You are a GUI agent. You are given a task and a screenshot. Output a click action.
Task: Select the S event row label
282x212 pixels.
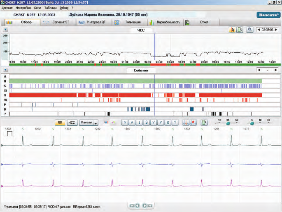click(x=5, y=86)
